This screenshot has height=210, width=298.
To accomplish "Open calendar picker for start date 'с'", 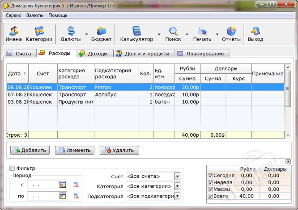I will click(63, 184).
